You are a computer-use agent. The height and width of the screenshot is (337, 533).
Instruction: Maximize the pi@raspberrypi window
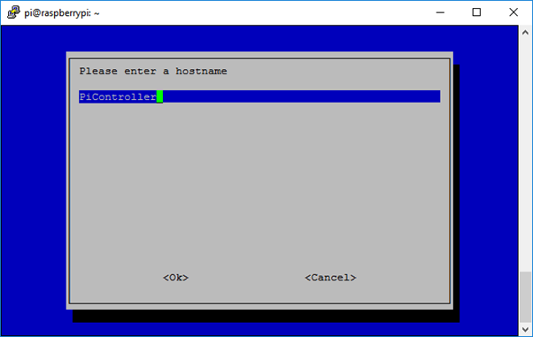click(476, 12)
